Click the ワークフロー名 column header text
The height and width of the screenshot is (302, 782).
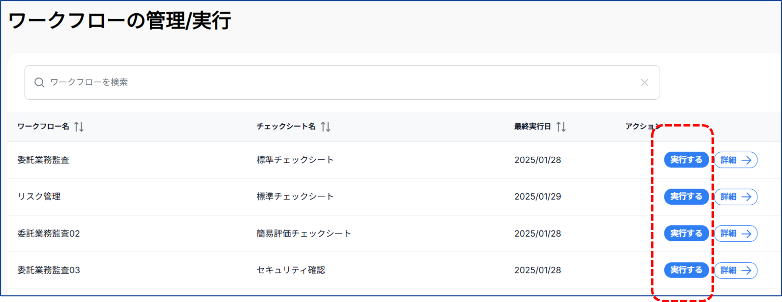(x=43, y=127)
